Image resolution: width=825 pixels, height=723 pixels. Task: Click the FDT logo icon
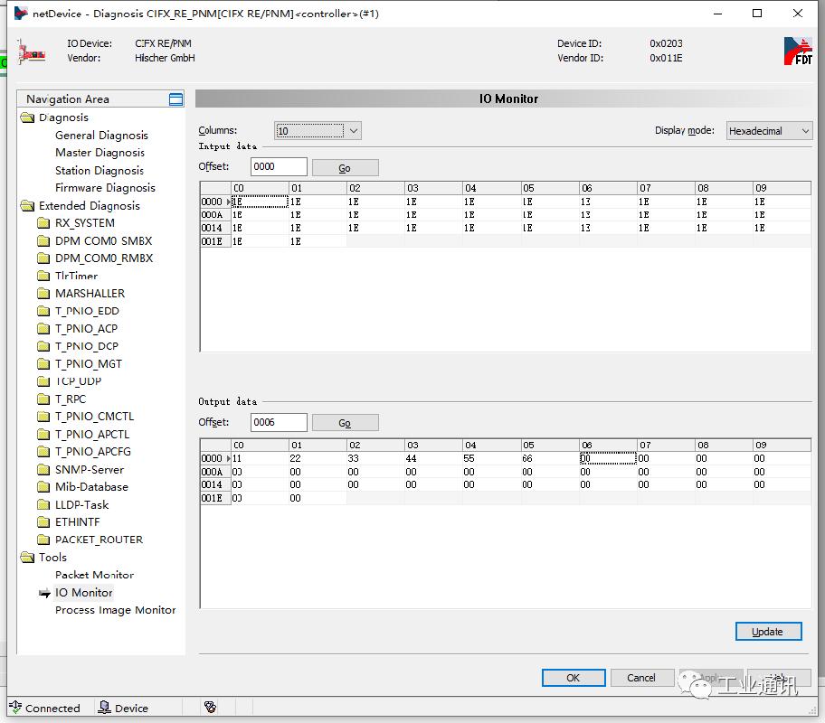point(798,51)
